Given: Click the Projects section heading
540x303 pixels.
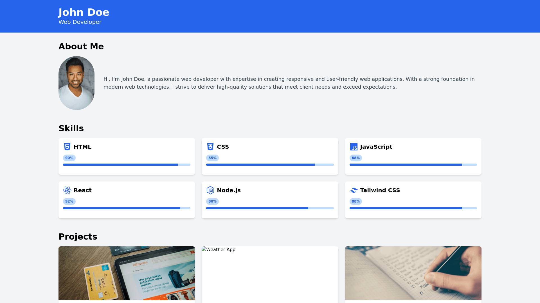Looking at the screenshot, I should (x=78, y=237).
